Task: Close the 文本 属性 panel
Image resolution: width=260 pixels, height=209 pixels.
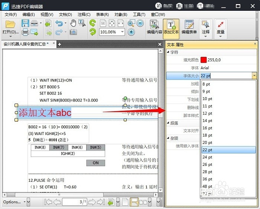Action: 255,44
